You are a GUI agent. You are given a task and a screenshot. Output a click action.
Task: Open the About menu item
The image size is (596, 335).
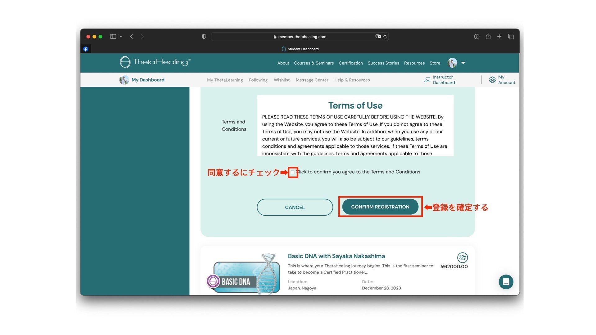point(283,63)
